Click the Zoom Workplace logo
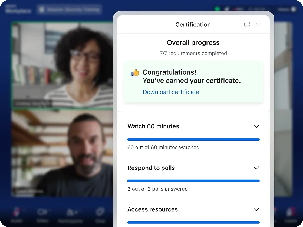 click(18, 9)
